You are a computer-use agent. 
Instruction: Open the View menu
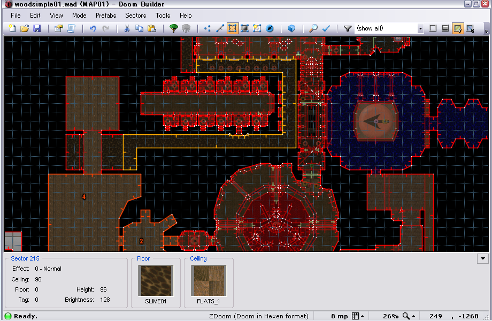click(56, 16)
